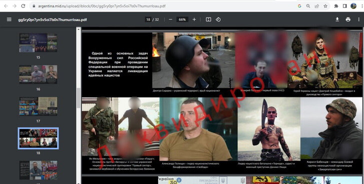Zoom out the PDF
Image resolution: width=364 pixels, height=184 pixels.
click(x=170, y=19)
